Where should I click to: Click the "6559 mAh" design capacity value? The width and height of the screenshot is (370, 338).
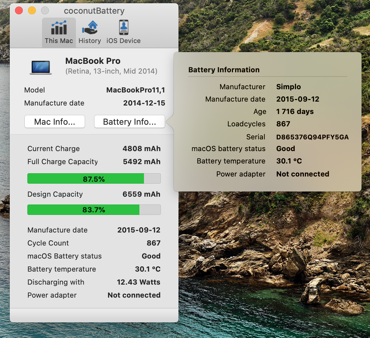pos(141,194)
